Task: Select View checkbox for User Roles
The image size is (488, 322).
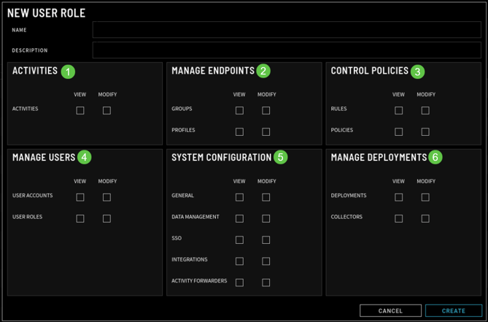Action: [x=80, y=218]
